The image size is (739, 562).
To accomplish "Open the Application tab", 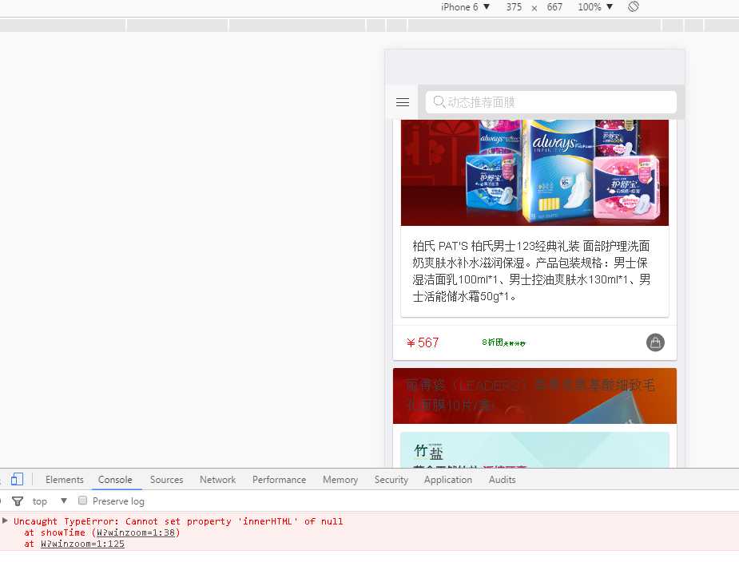I will click(x=447, y=480).
